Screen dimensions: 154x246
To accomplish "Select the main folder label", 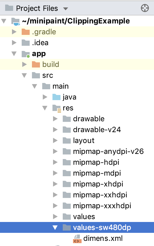I will point(60,86).
